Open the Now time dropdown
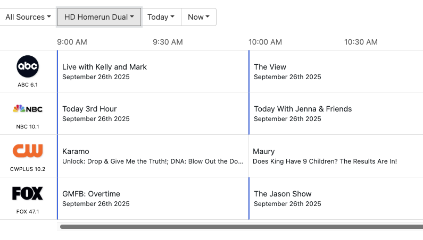423x240 pixels. 198,17
